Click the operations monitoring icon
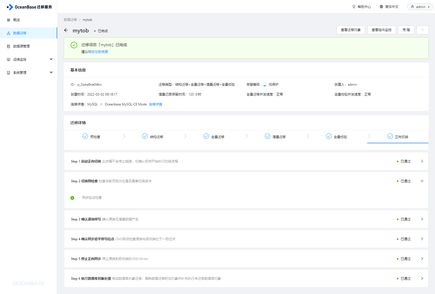Image resolution: width=435 pixels, height=294 pixels. click(9, 60)
